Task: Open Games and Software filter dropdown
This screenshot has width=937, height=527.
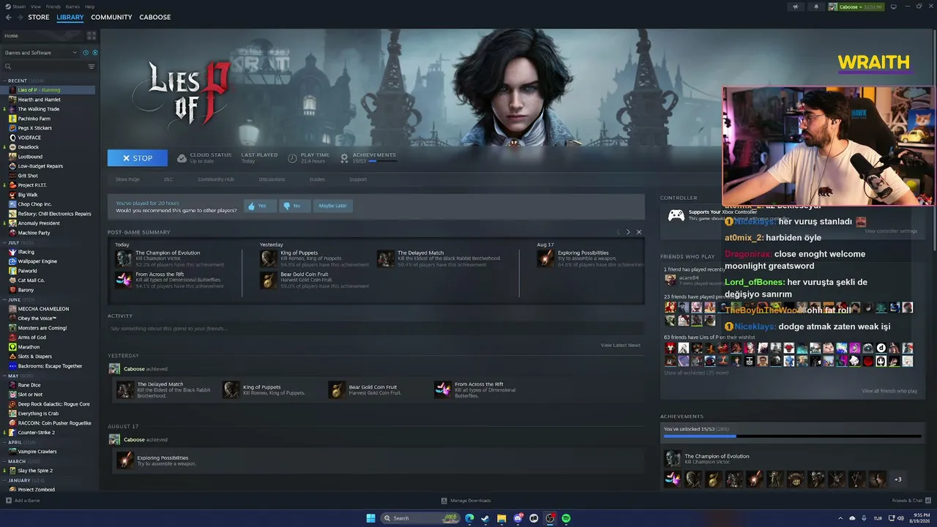Action: (x=40, y=53)
